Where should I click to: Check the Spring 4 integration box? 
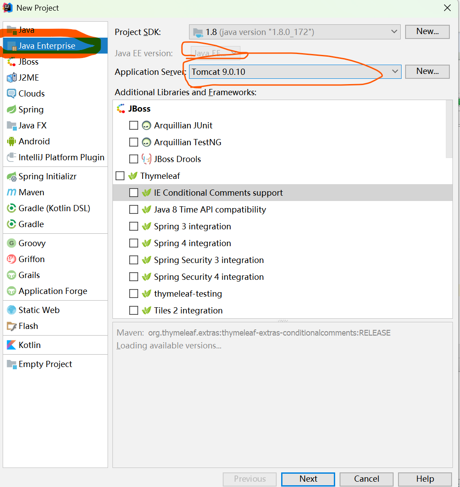pos(134,243)
